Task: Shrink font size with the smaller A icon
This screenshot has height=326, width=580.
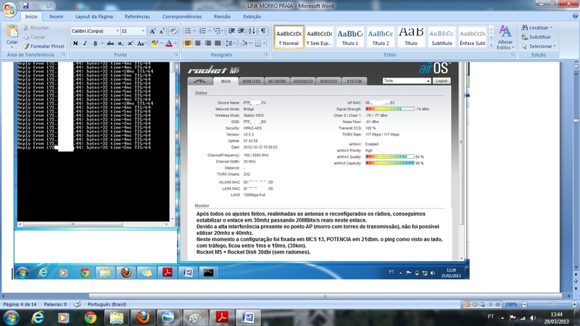Action: click(x=162, y=31)
